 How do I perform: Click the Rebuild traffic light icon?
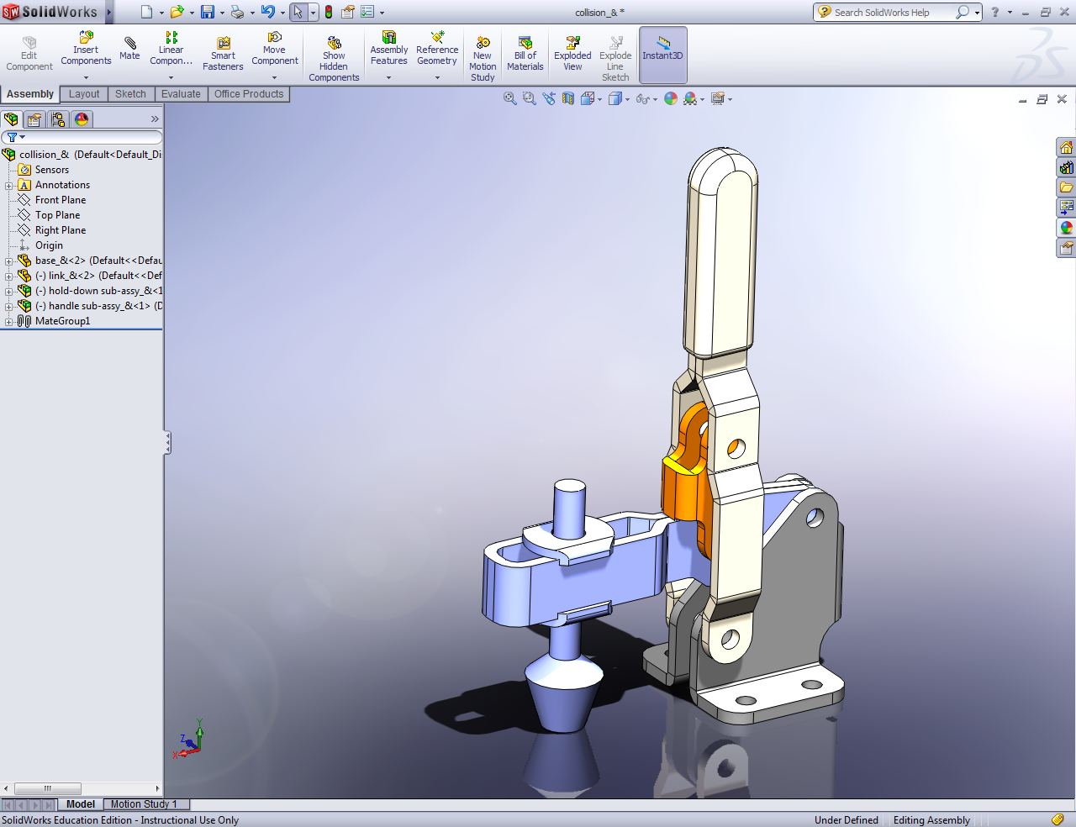pyautogui.click(x=329, y=12)
